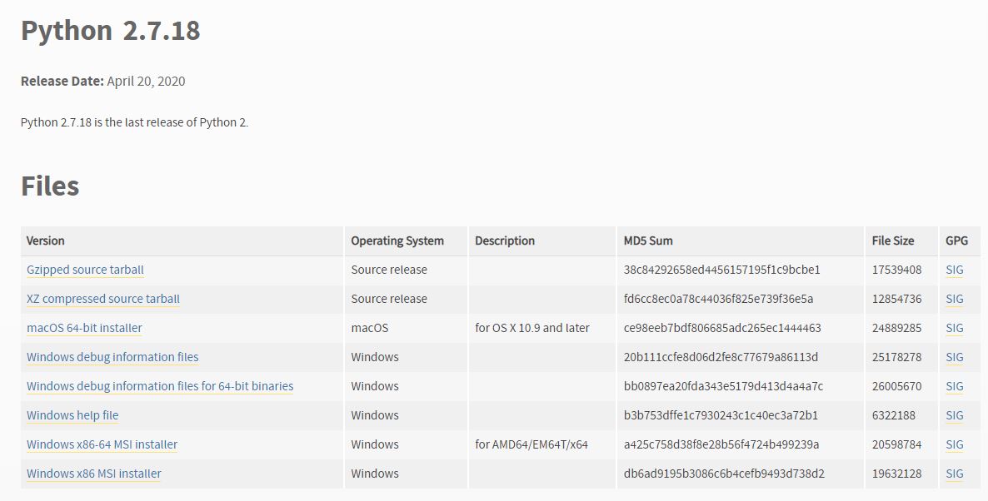Click file size 25178278

pyautogui.click(x=896, y=357)
